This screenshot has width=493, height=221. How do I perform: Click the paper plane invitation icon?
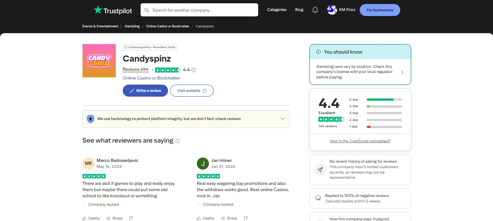click(320, 170)
